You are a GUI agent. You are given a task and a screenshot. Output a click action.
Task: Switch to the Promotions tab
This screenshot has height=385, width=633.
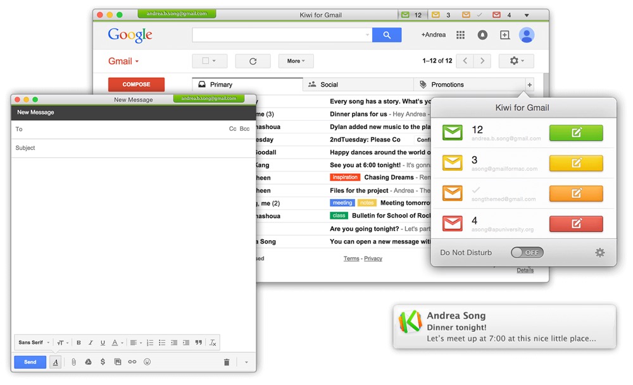tap(469, 85)
